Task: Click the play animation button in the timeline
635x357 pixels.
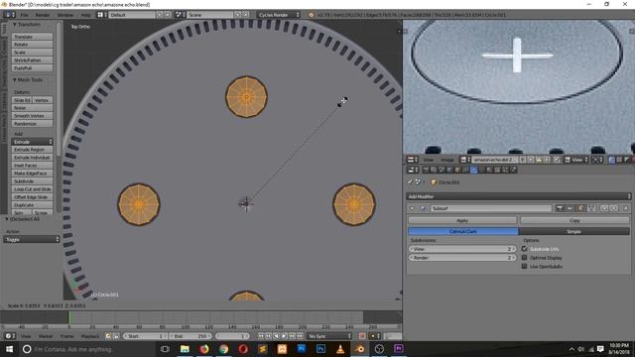Action: pyautogui.click(x=284, y=336)
